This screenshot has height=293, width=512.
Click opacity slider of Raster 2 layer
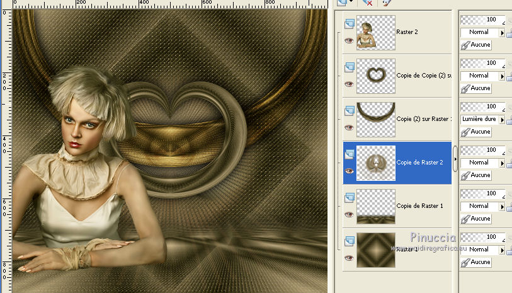tap(482, 20)
